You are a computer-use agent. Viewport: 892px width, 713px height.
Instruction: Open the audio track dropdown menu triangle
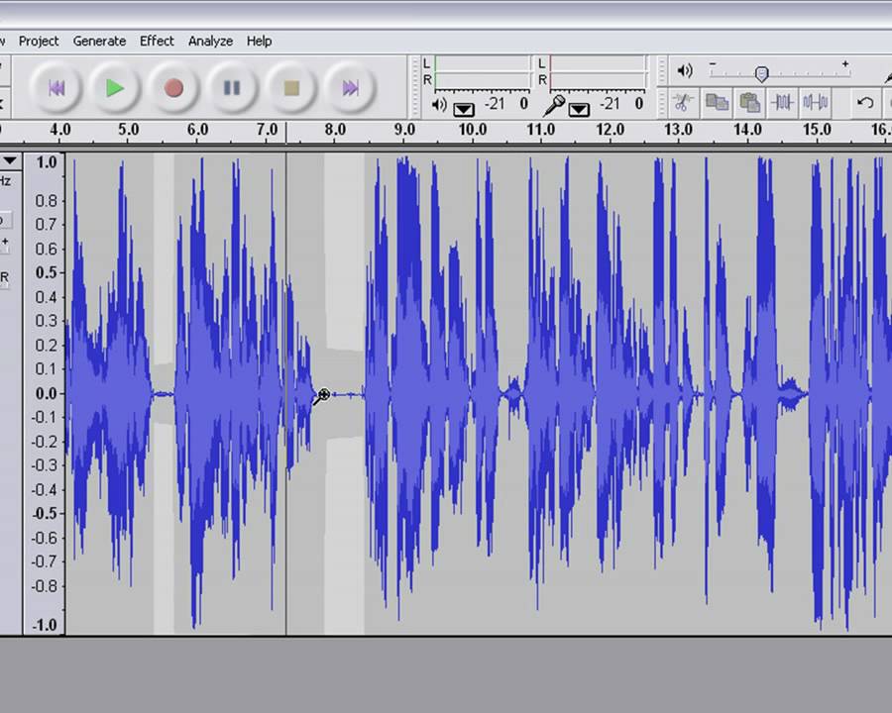click(x=11, y=160)
